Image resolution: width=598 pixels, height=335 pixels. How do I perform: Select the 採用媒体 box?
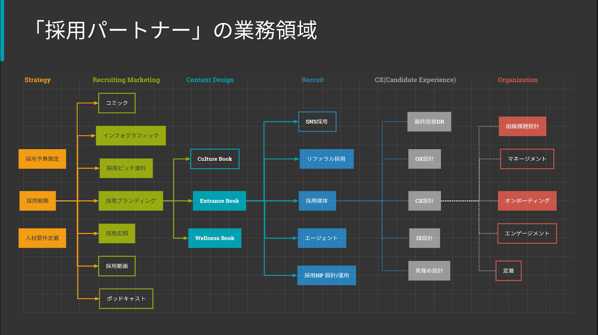click(317, 201)
